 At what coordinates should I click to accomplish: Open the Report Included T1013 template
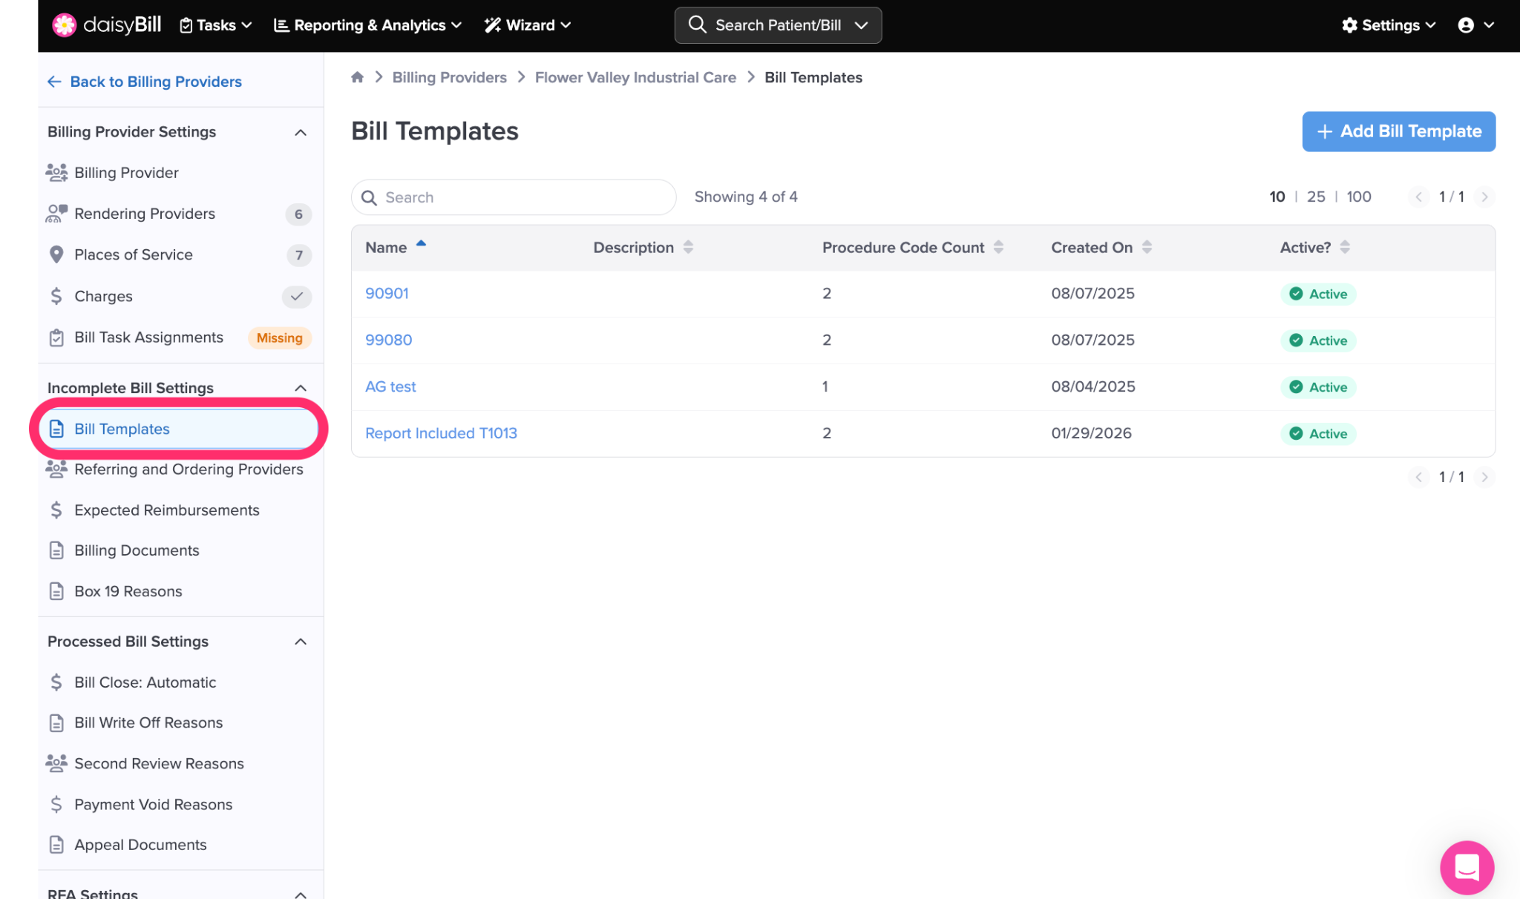click(441, 433)
